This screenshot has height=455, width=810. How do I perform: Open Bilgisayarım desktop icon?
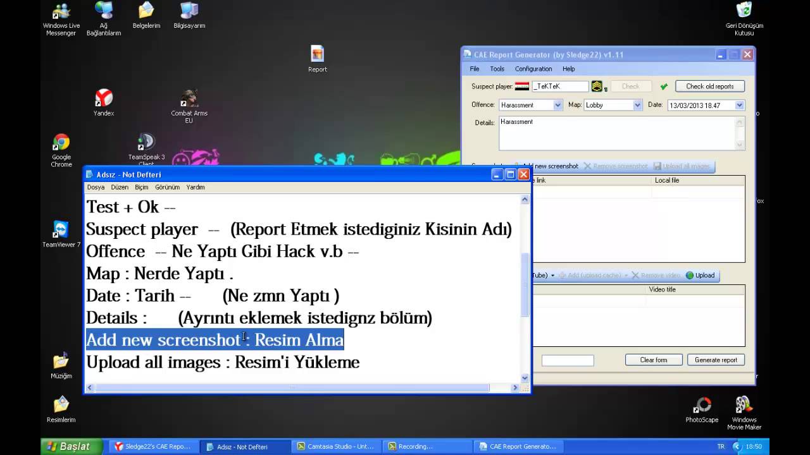[189, 16]
